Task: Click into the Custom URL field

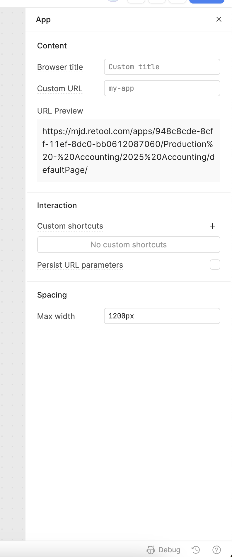Action: coord(162,88)
